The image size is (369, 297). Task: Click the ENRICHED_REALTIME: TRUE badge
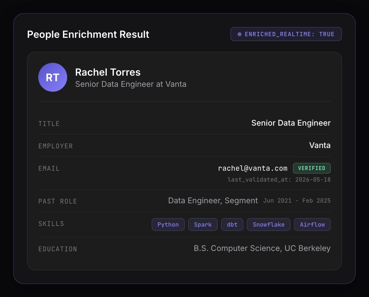coord(286,34)
